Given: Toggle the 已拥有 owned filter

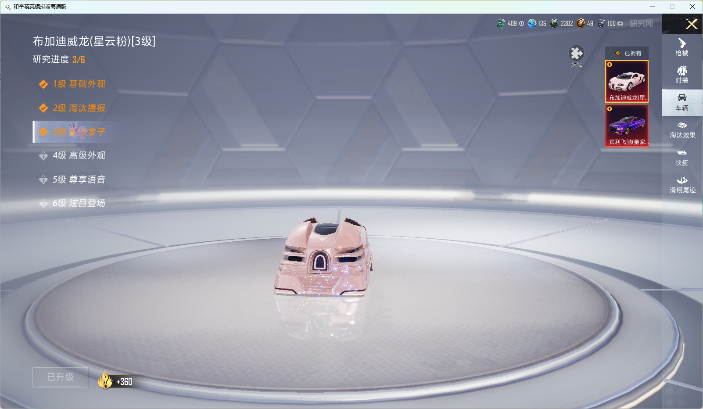Looking at the screenshot, I should tap(627, 53).
